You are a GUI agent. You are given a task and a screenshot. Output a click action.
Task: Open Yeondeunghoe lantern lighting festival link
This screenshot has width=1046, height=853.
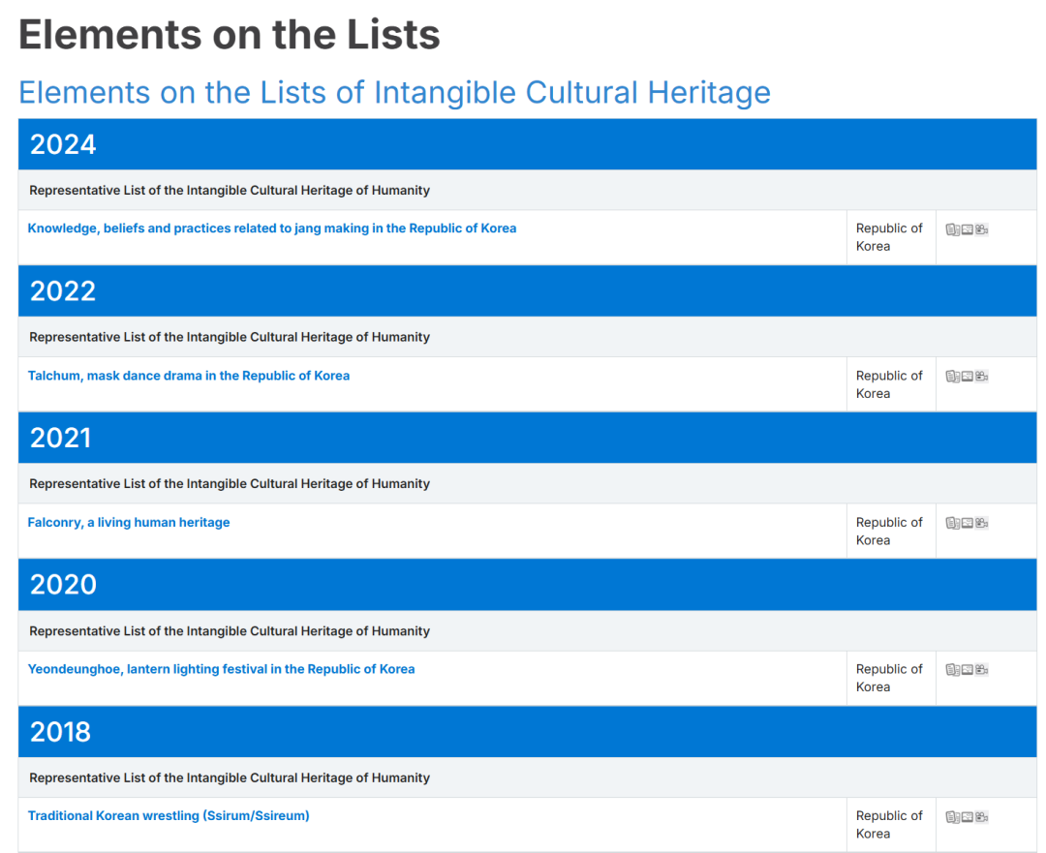pyautogui.click(x=221, y=669)
